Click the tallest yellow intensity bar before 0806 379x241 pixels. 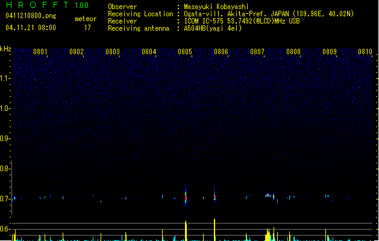(x=215, y=230)
